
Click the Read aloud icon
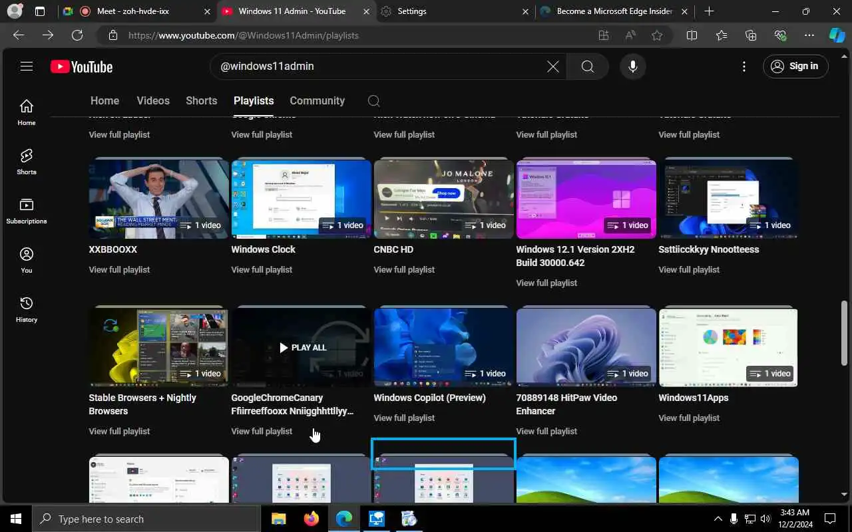630,35
